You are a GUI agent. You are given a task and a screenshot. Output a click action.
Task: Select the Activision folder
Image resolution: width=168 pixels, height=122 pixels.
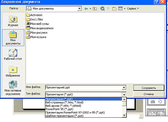click(x=34, y=15)
